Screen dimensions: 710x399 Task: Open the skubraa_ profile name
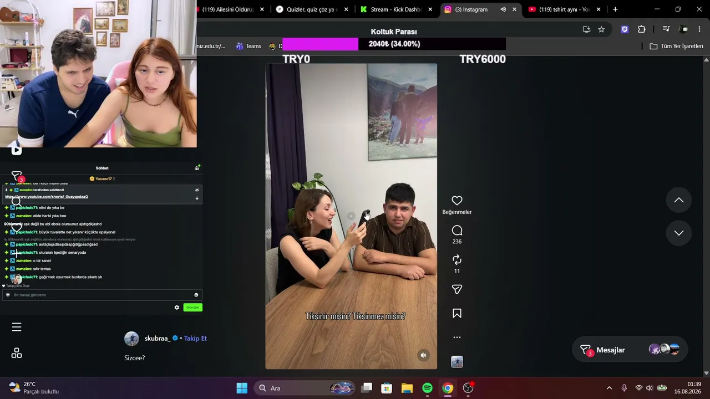click(158, 338)
